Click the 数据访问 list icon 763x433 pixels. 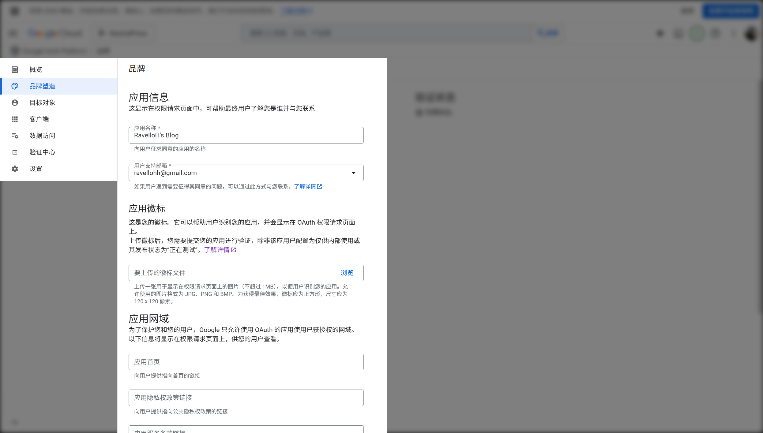coord(15,136)
